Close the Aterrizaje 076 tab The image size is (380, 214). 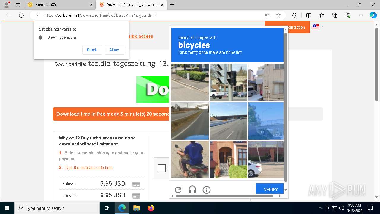91,5
